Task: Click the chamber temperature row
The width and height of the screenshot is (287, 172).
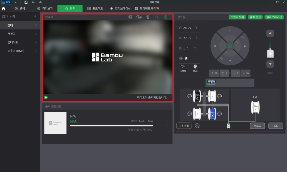Action: coord(189,48)
